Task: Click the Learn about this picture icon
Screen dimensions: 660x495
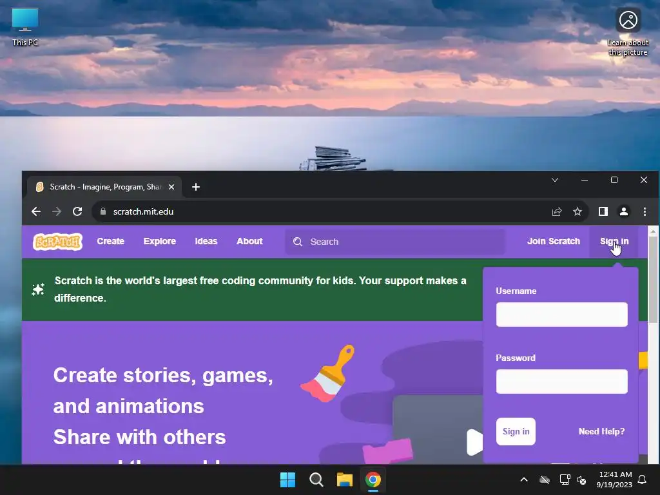Action: tap(628, 32)
